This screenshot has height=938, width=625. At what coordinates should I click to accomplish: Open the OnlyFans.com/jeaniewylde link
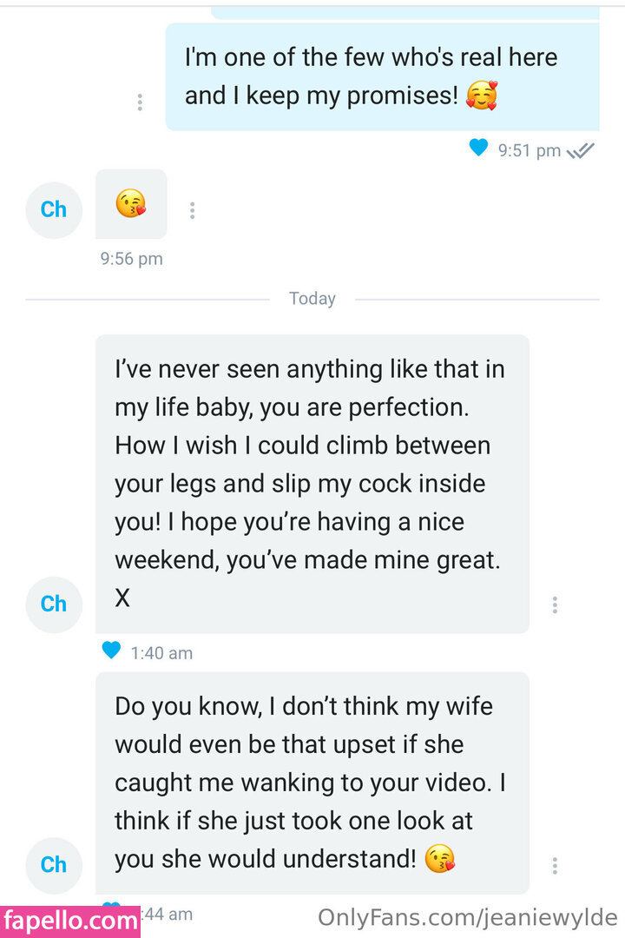click(467, 917)
